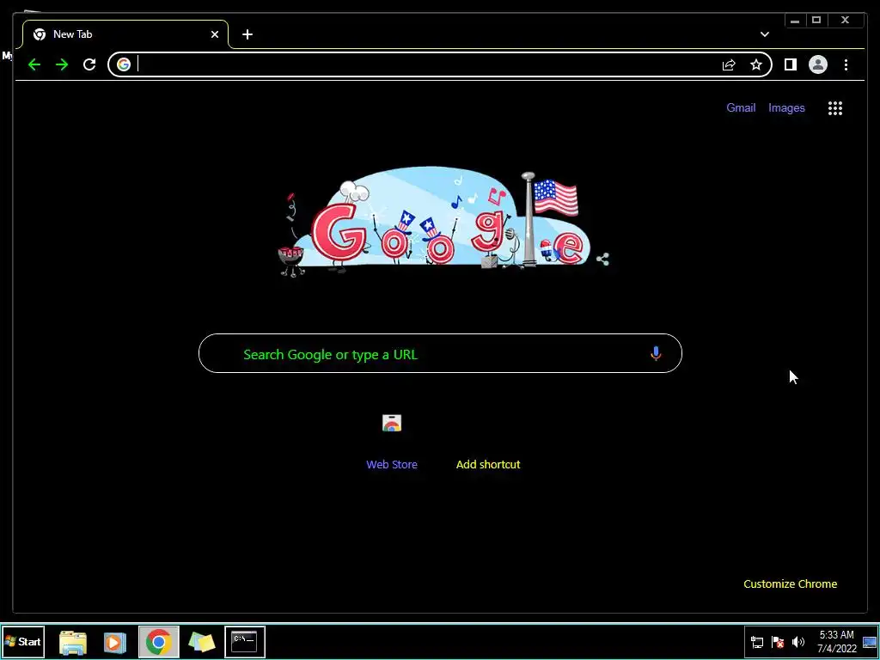Click Add shortcut
The height and width of the screenshot is (660, 880).
[x=488, y=465]
